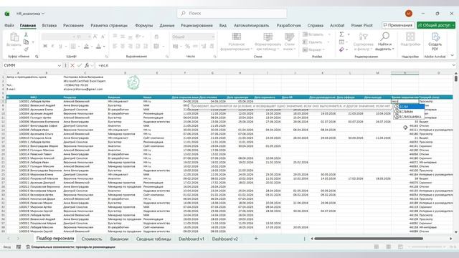Click the Clear eraser icon
Image resolution: width=459 pixels, height=258 pixels.
(x=341, y=49)
